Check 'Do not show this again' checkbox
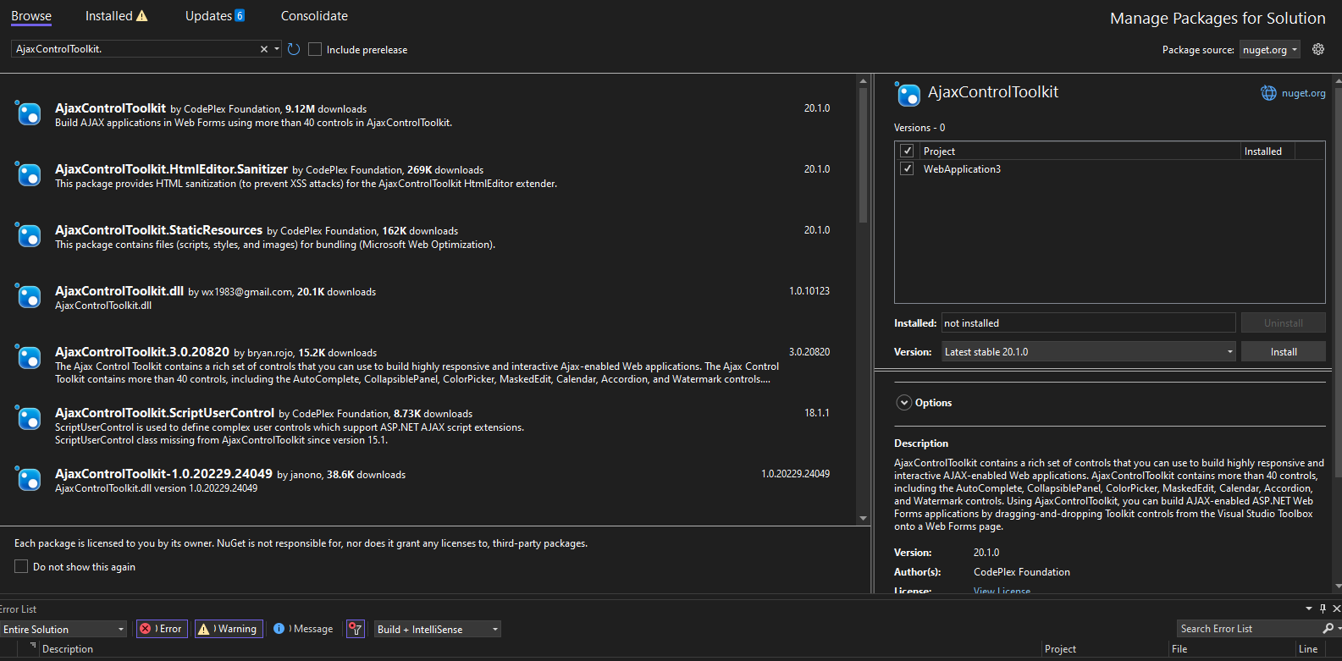Viewport: 1342px width, 661px height. (21, 566)
